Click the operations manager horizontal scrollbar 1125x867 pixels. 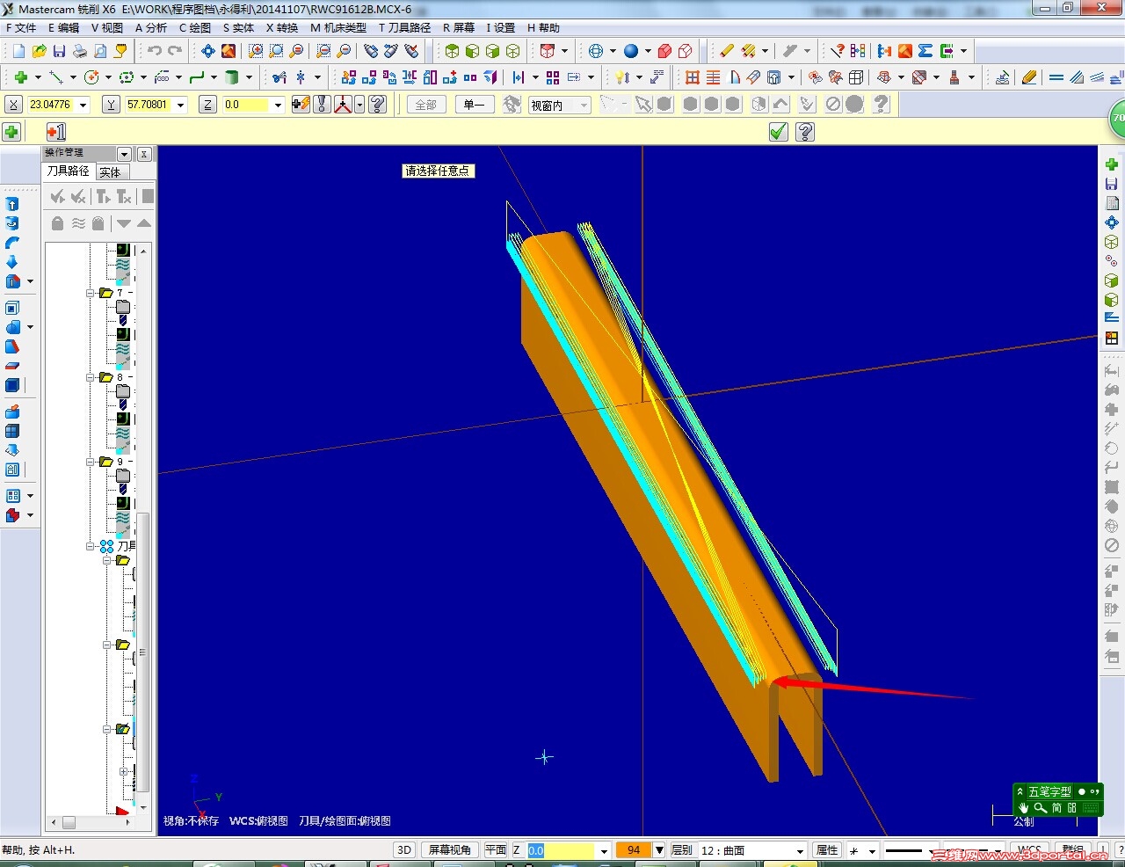pos(91,823)
